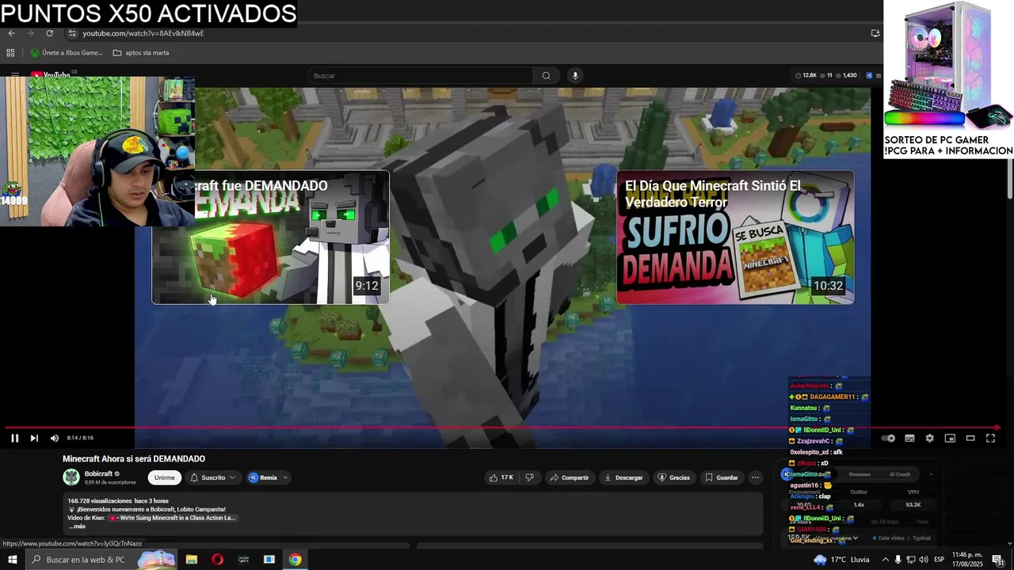Dislike the video
Image resolution: width=1014 pixels, height=570 pixels.
529,477
